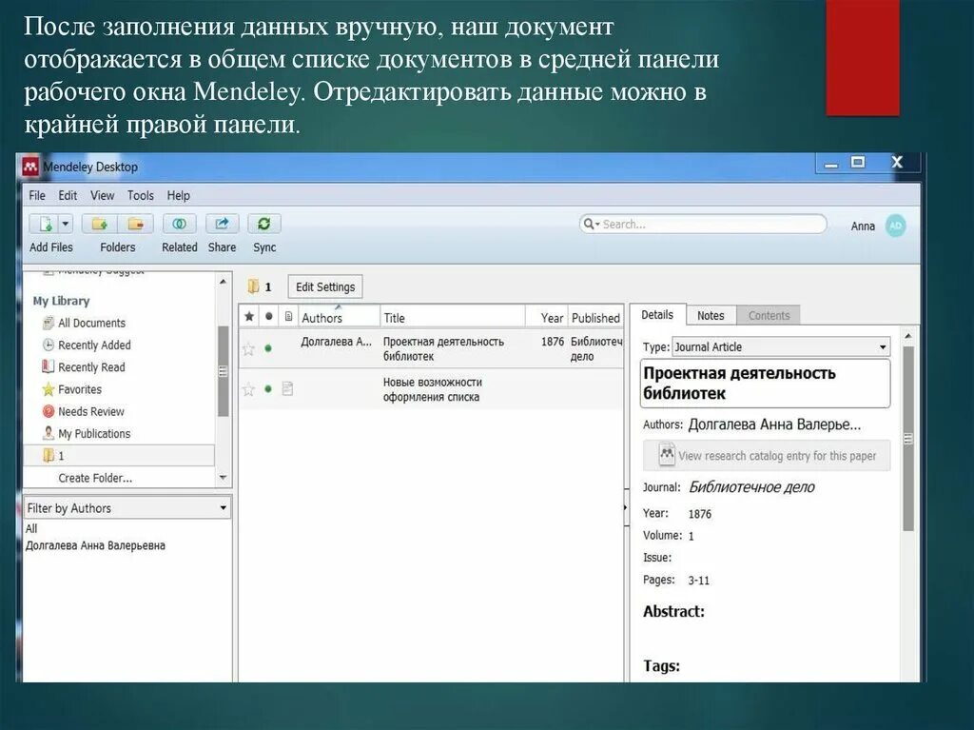
Task: Select All Documents in My Library
Action: click(91, 323)
